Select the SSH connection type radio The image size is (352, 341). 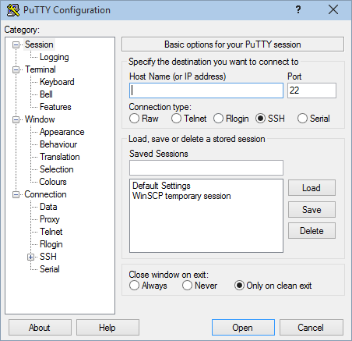point(260,119)
